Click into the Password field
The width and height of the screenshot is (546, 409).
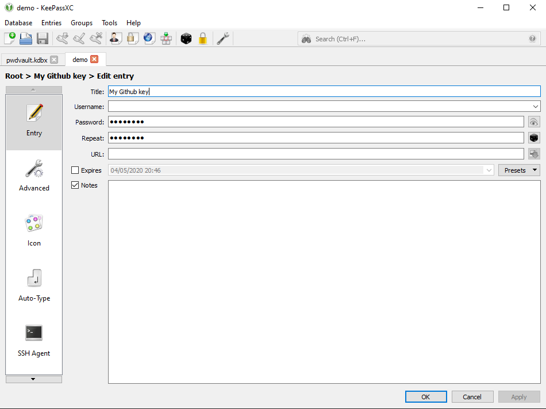click(x=316, y=122)
